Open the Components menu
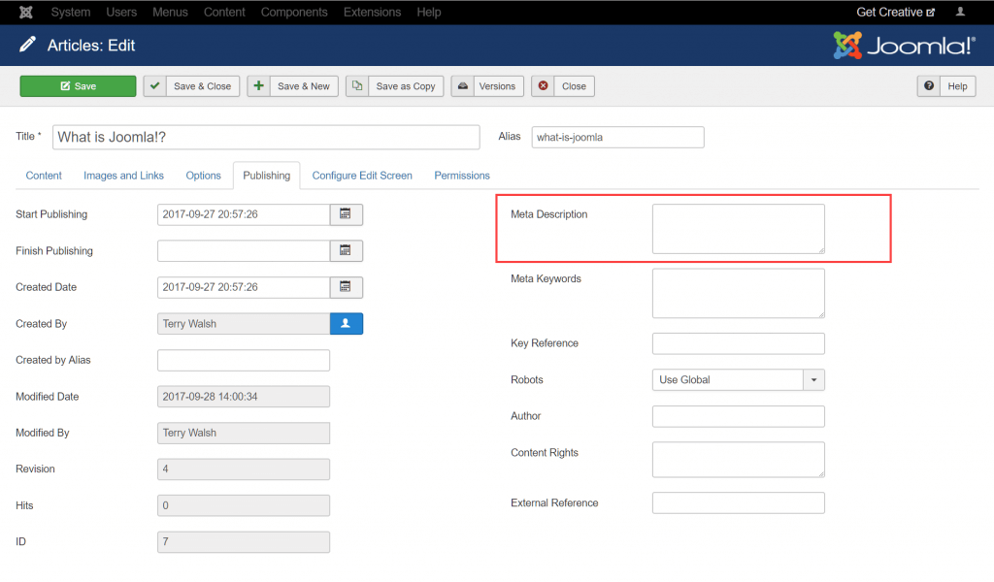This screenshot has height=582, width=994. [x=294, y=12]
